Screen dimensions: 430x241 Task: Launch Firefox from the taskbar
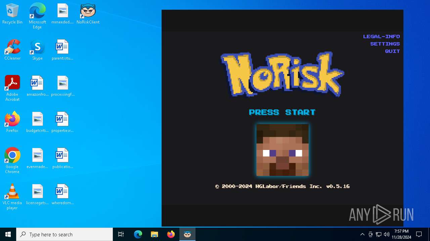pos(171,234)
